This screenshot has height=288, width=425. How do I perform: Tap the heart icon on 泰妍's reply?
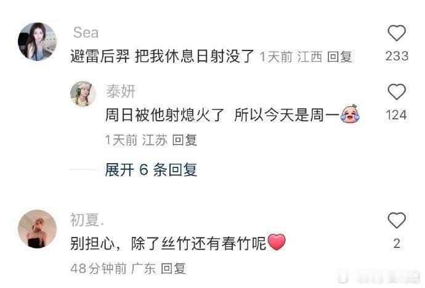tap(397, 92)
